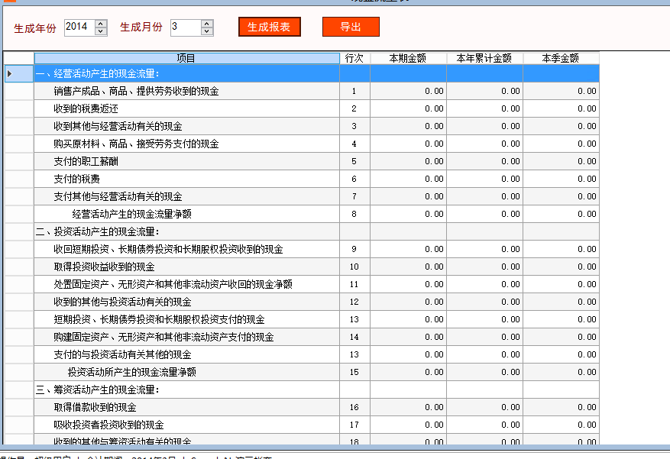This screenshot has height=459, width=670.
Task: Click the 项目 column header
Action: tap(186, 58)
